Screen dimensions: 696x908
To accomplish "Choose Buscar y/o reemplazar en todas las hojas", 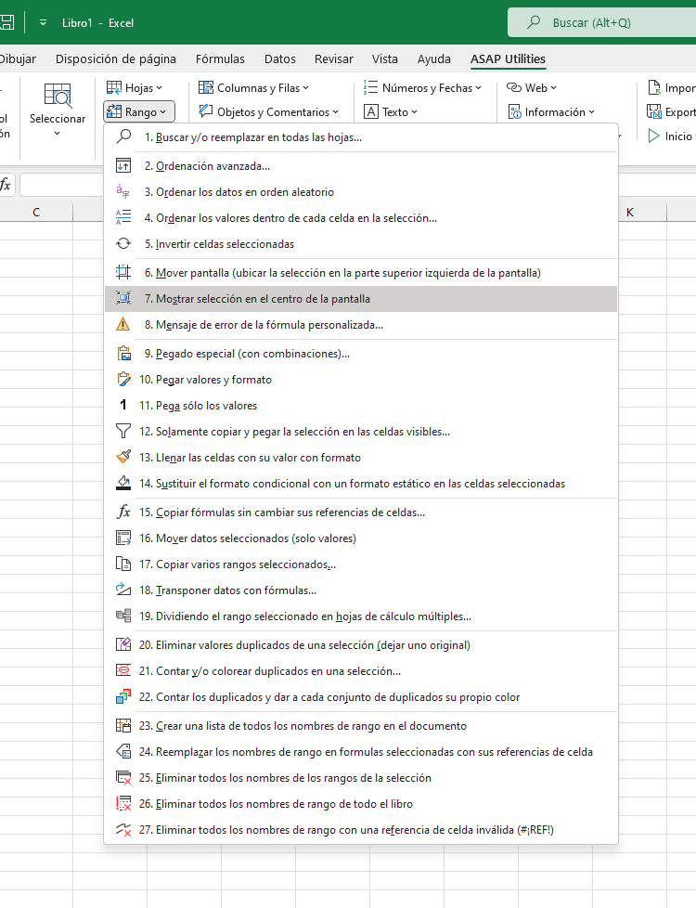I will tap(361, 136).
